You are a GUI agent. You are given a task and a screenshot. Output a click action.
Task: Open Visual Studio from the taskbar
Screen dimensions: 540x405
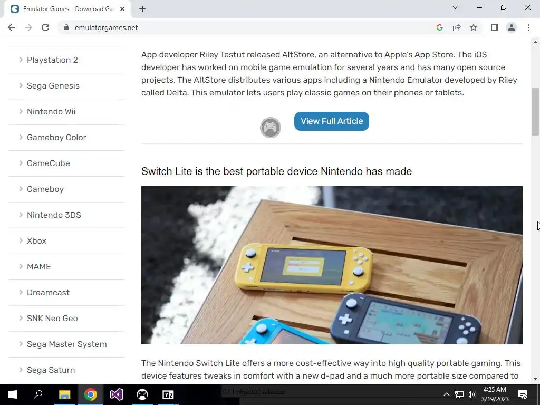click(x=117, y=394)
